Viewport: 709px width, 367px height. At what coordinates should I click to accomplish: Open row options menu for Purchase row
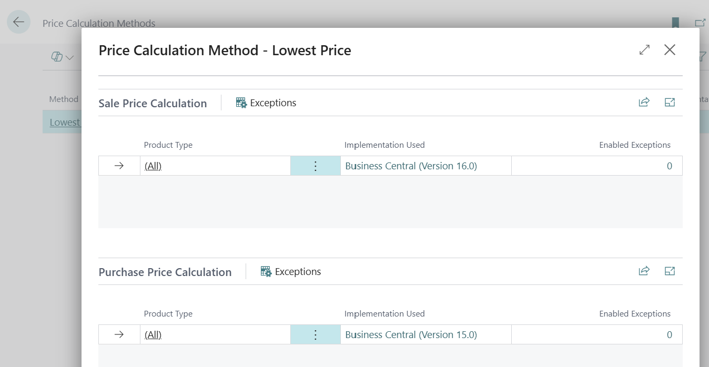[x=316, y=335]
